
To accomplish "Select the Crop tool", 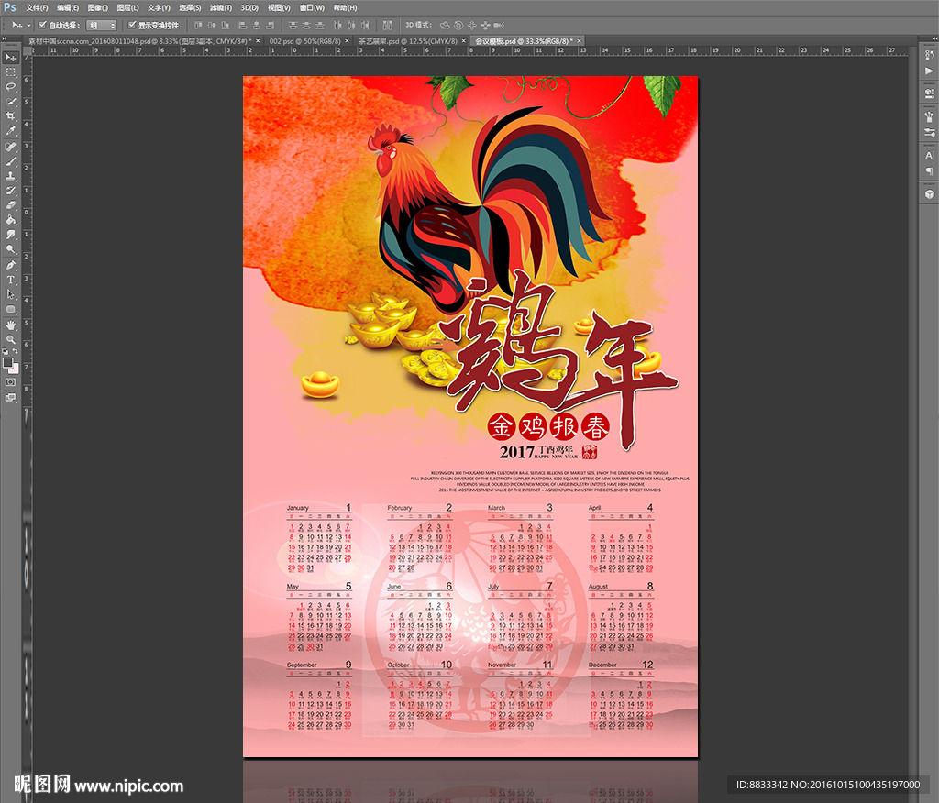I will coord(11,116).
